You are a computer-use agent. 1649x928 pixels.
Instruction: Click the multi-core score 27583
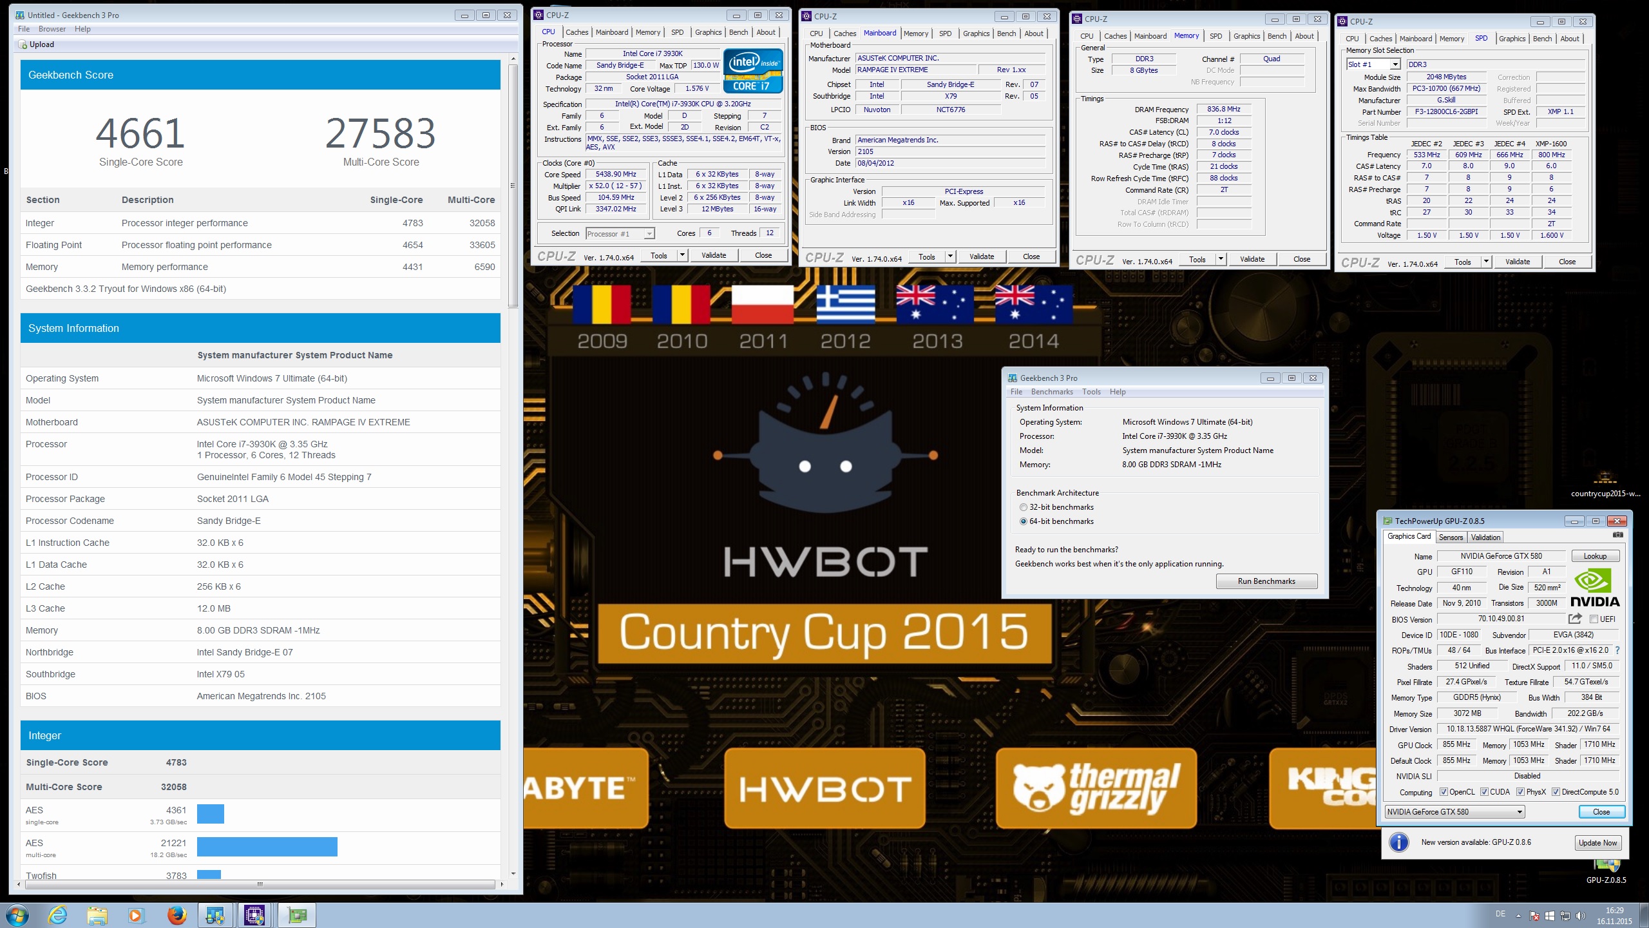click(381, 133)
